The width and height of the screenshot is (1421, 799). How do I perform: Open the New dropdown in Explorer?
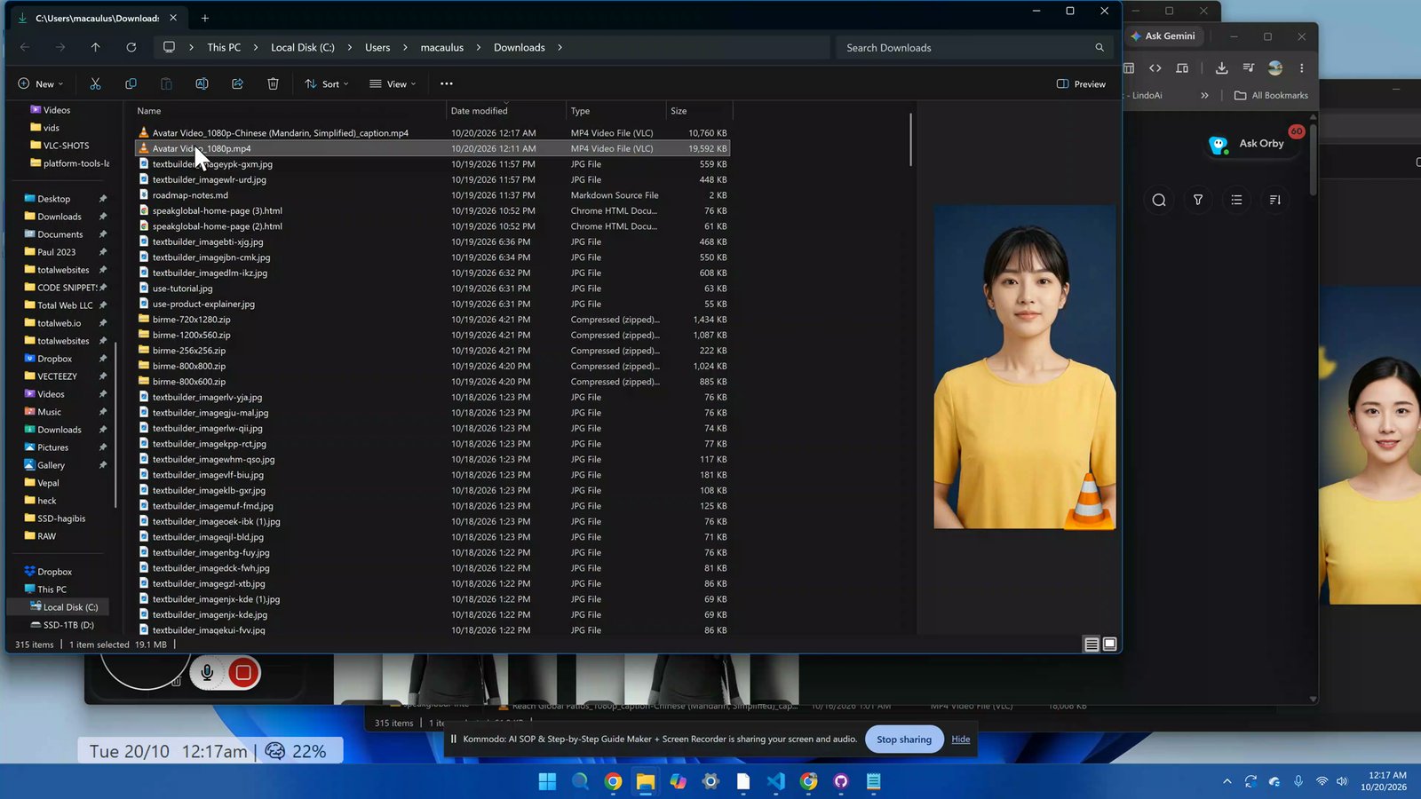click(x=41, y=83)
